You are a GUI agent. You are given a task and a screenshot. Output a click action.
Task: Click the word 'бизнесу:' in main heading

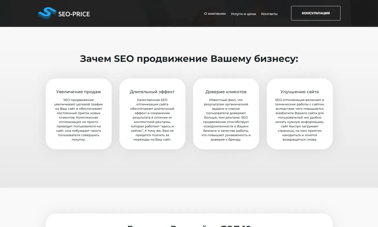click(x=276, y=59)
